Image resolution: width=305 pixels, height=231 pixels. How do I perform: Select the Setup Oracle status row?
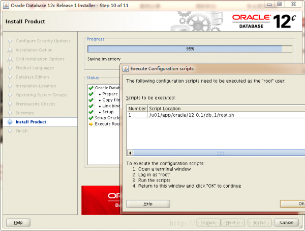pos(104,118)
